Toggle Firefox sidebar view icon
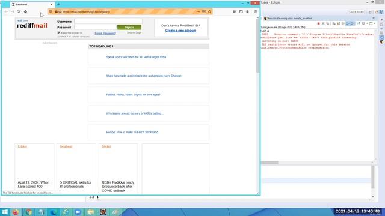This screenshot has height=216, width=385. (241, 12)
